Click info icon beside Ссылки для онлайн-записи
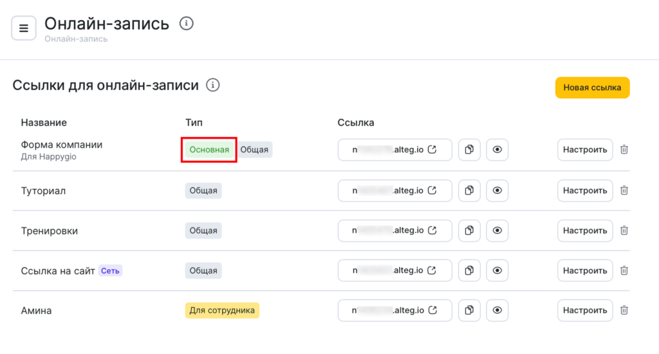The image size is (659, 354). click(212, 85)
